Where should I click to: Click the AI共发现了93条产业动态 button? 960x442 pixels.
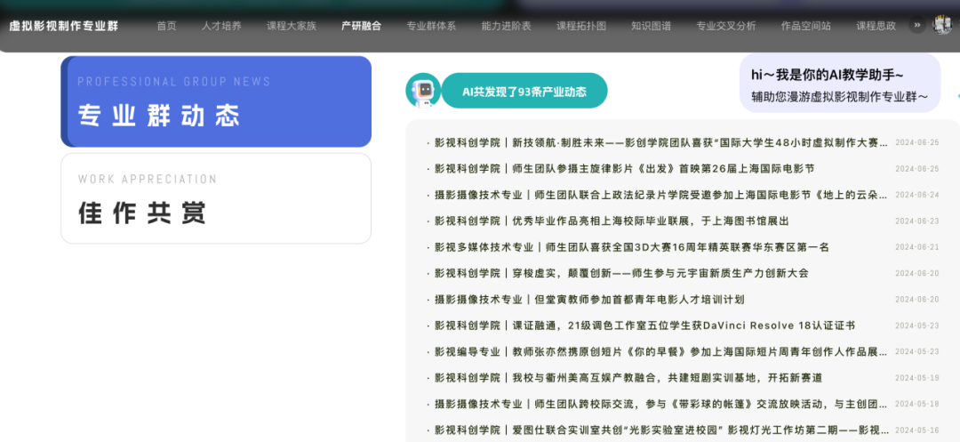[x=524, y=91]
